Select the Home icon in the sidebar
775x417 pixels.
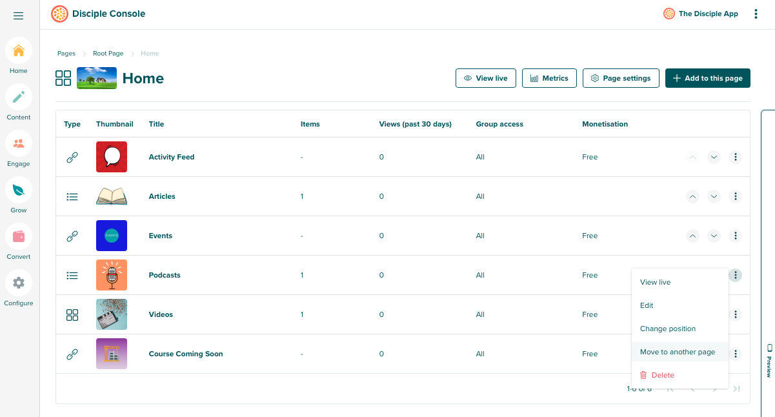pos(18,50)
